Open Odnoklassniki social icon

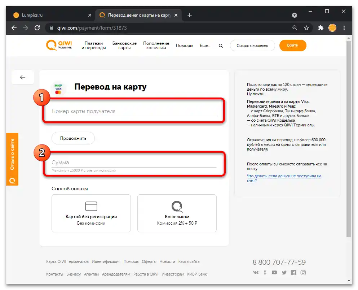265,272
